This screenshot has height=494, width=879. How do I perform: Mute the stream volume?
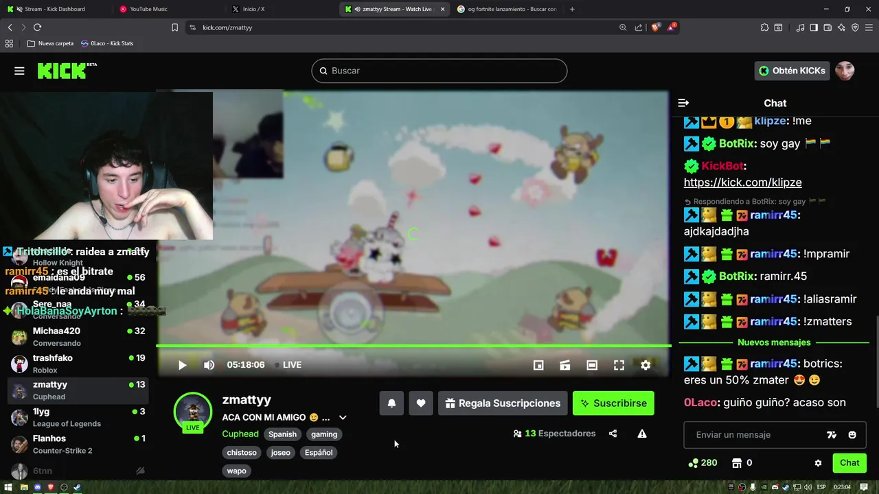click(x=209, y=365)
